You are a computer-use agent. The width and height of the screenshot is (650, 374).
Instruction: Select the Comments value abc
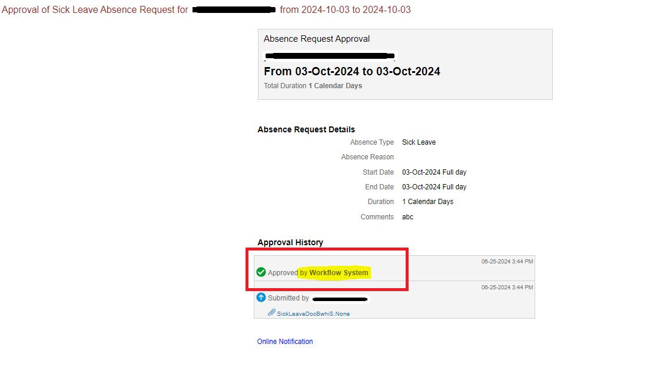click(x=407, y=216)
